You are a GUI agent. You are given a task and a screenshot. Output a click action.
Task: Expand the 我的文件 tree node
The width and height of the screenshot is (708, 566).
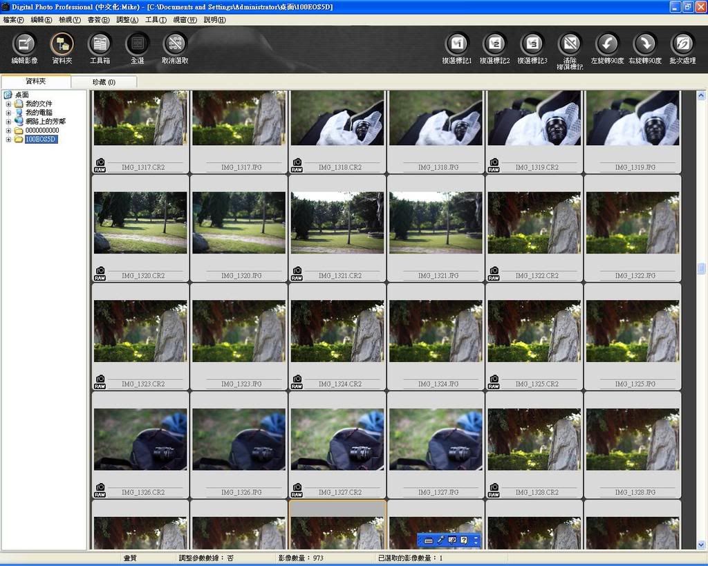[9, 104]
